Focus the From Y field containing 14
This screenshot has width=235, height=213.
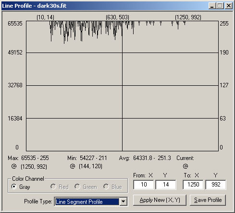(166, 185)
